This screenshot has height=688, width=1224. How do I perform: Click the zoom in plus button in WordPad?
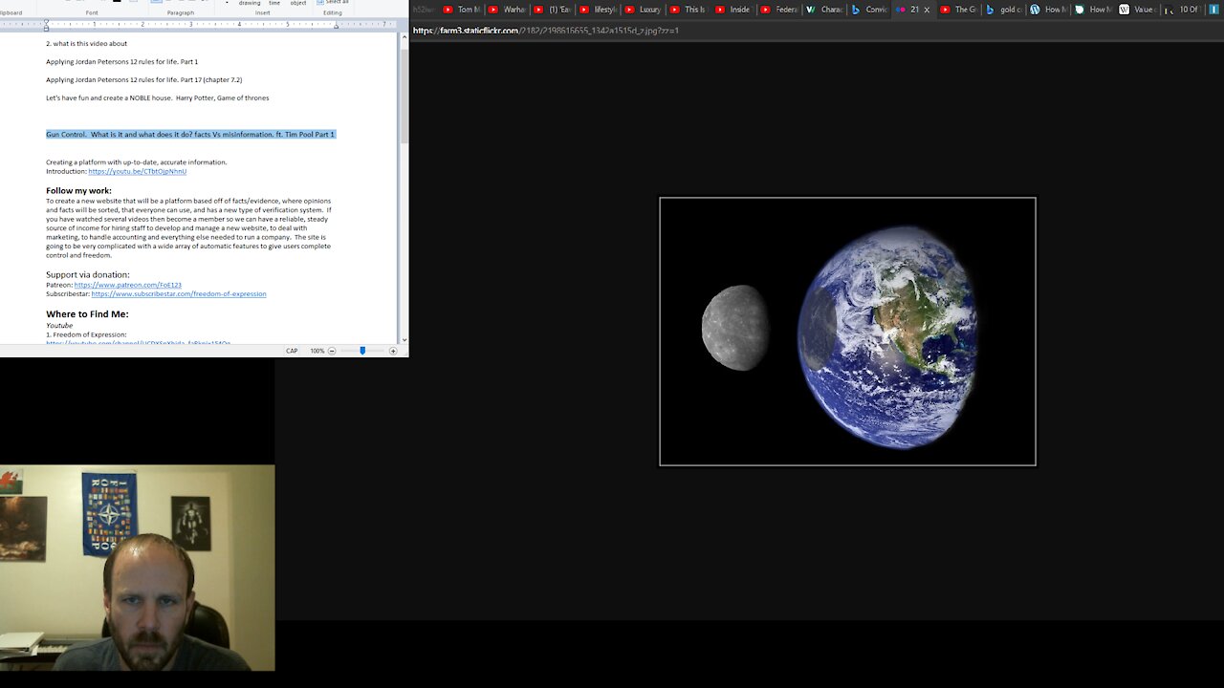click(392, 351)
